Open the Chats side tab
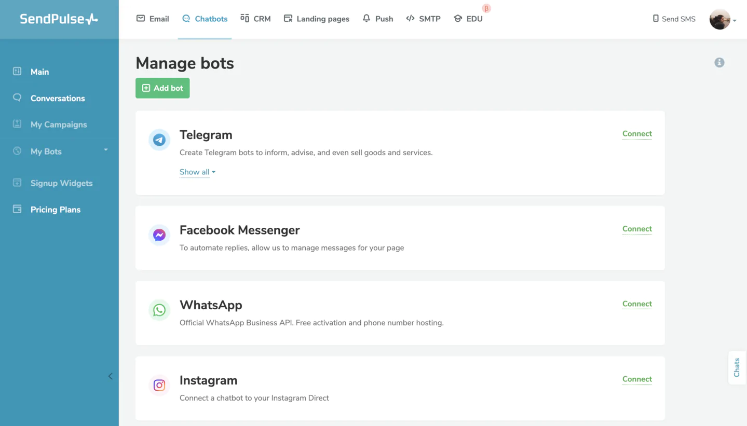 (737, 367)
